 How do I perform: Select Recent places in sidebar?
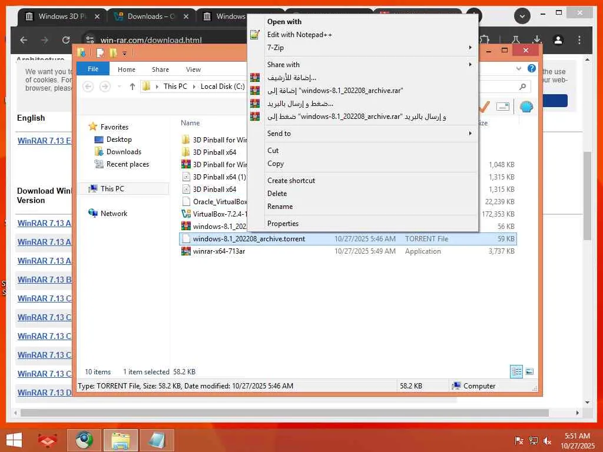(x=127, y=164)
